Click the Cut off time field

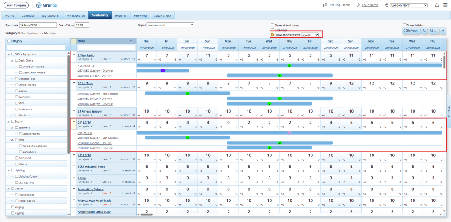81,25
